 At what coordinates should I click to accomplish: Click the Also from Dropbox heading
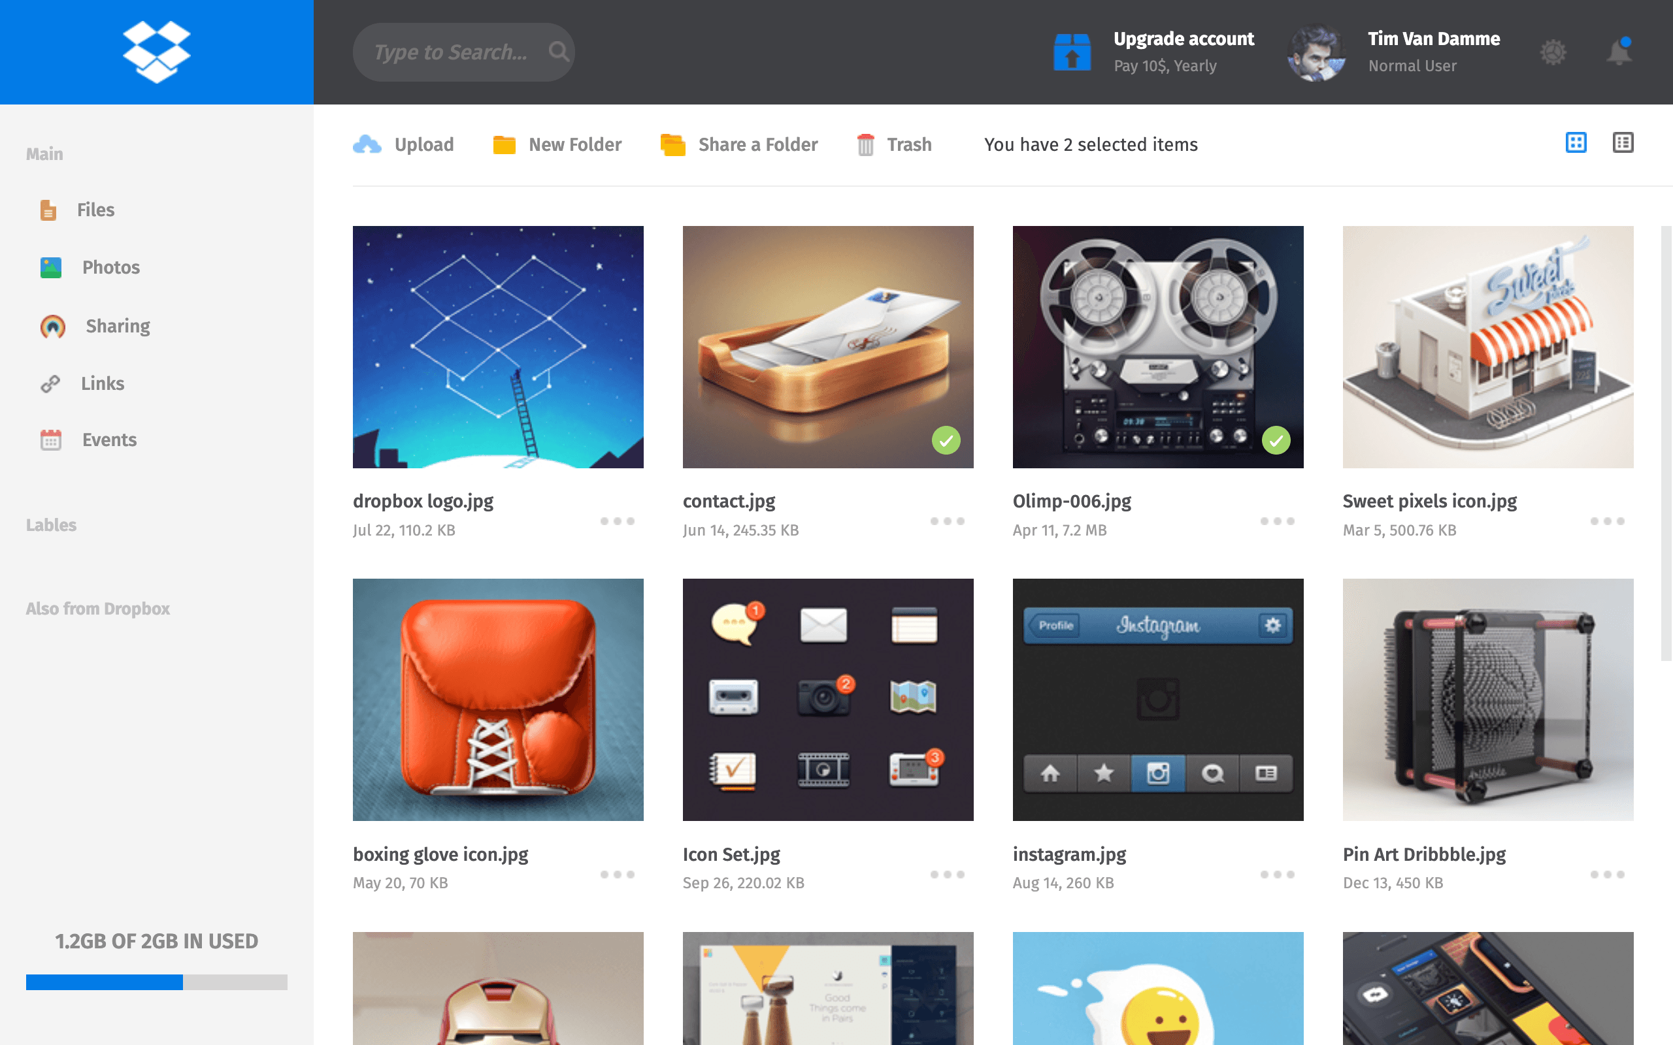pyautogui.click(x=97, y=608)
